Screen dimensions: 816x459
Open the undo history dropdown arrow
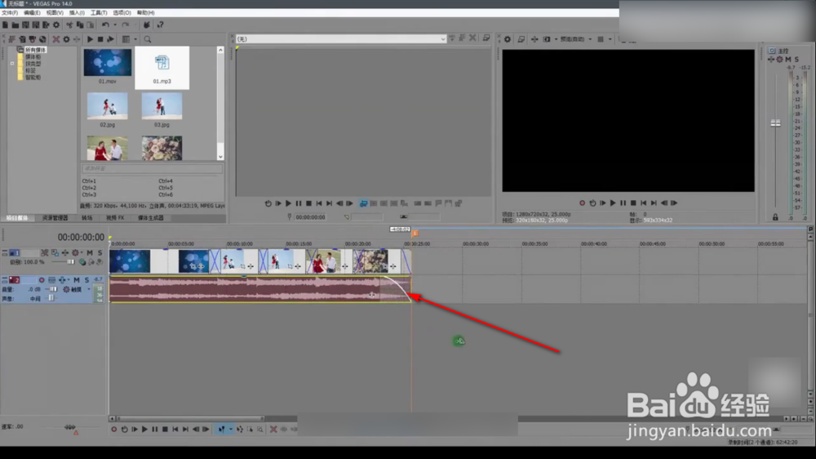tap(115, 25)
